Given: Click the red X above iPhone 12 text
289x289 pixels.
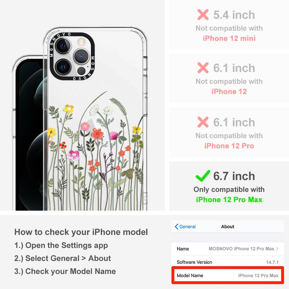Looking at the screenshot, I should (203, 68).
